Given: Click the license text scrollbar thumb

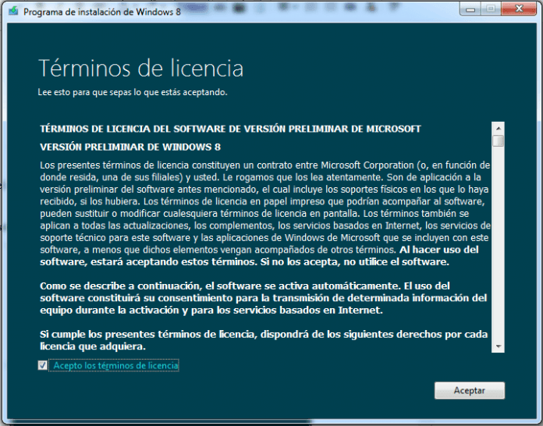Looking at the screenshot, I should click(498, 141).
